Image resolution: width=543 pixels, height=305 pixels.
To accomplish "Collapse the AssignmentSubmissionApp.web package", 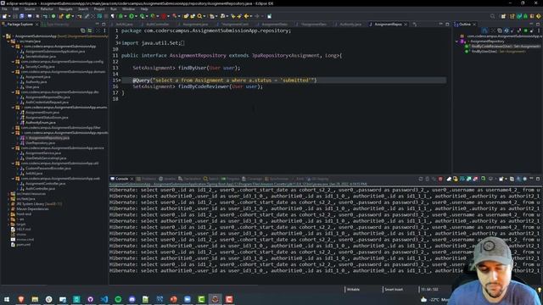I will point(14,179).
